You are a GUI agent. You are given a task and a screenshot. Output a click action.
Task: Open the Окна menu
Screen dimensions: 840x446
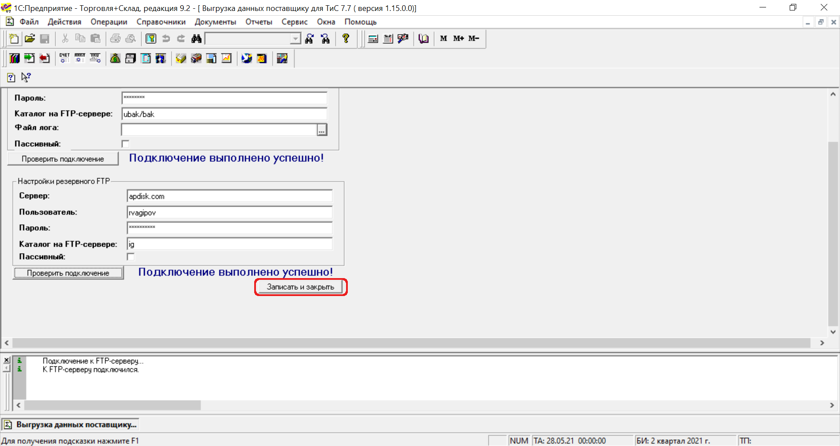tap(326, 22)
